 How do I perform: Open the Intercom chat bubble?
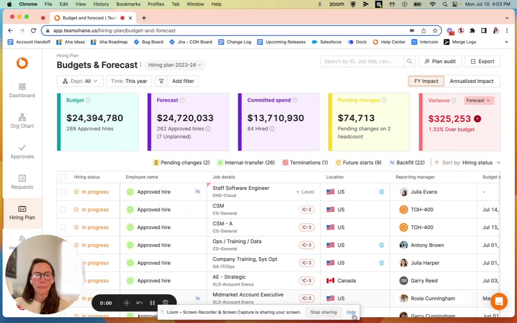[x=499, y=301]
